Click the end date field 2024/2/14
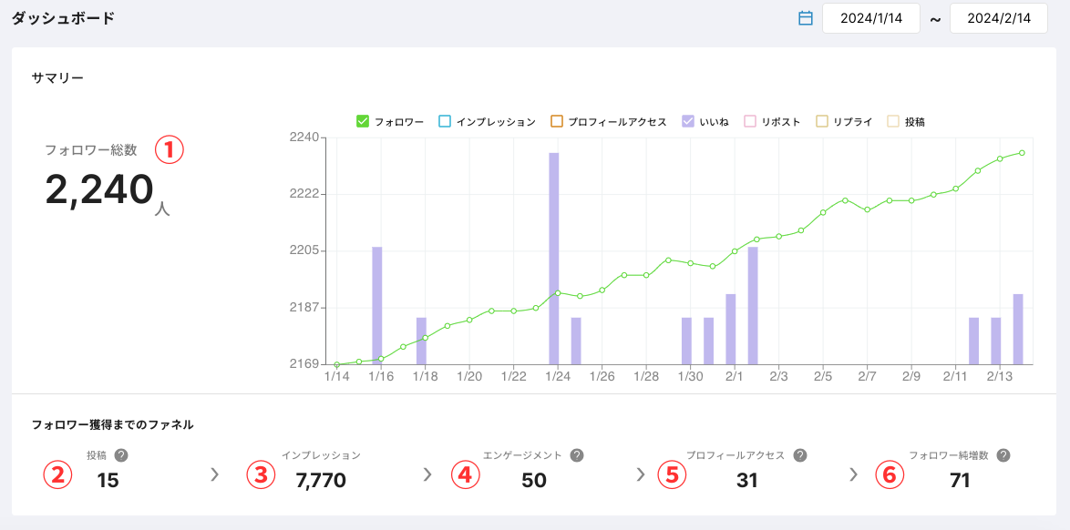 [x=998, y=18]
